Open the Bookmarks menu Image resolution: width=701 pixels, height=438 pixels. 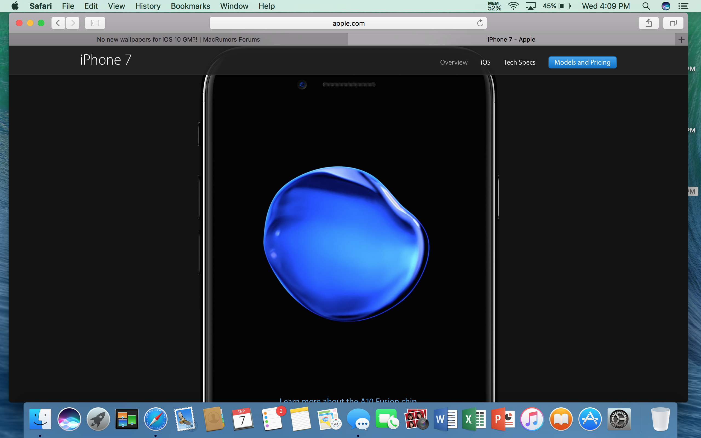click(190, 6)
